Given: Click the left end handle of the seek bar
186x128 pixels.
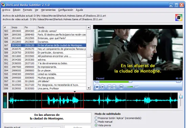Looking at the screenshot, I should 97,82.
